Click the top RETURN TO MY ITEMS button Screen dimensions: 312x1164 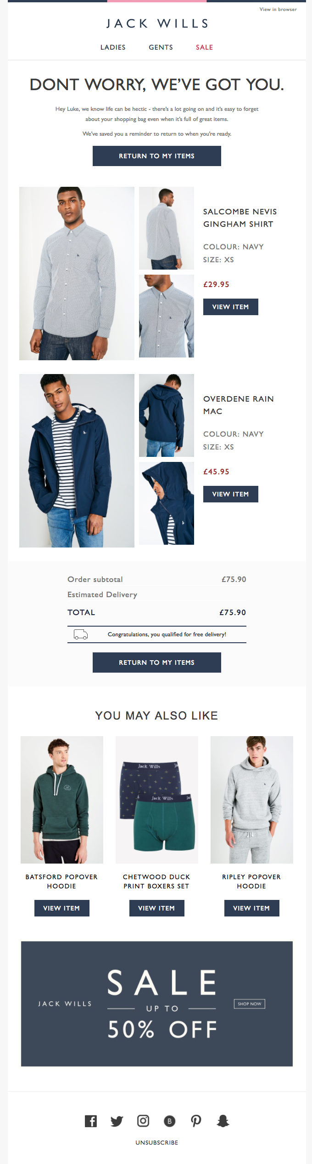tap(156, 156)
